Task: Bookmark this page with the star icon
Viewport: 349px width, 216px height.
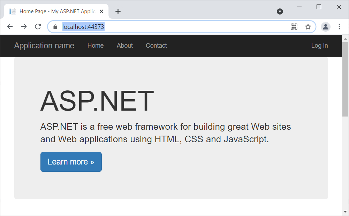Action: pyautogui.click(x=308, y=27)
